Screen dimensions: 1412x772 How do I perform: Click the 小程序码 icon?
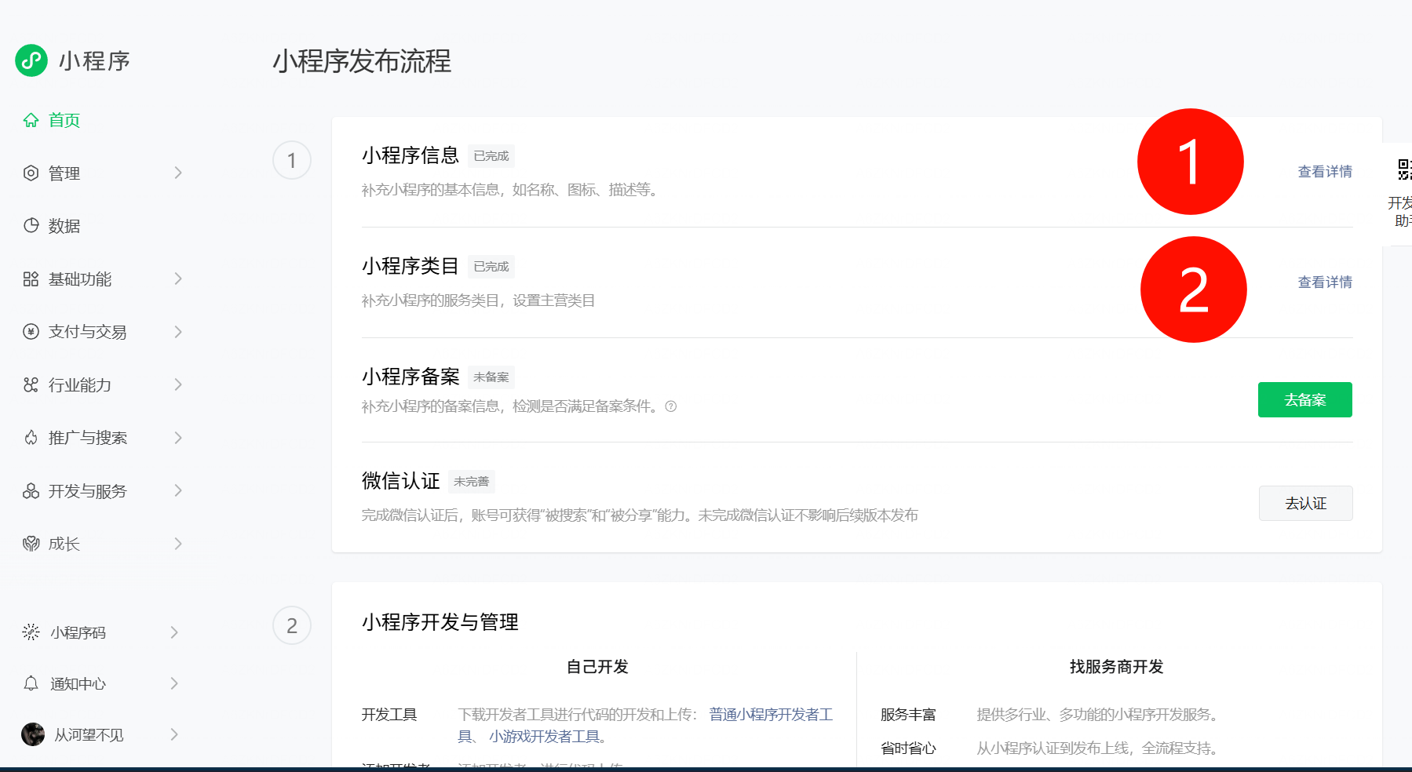point(31,632)
